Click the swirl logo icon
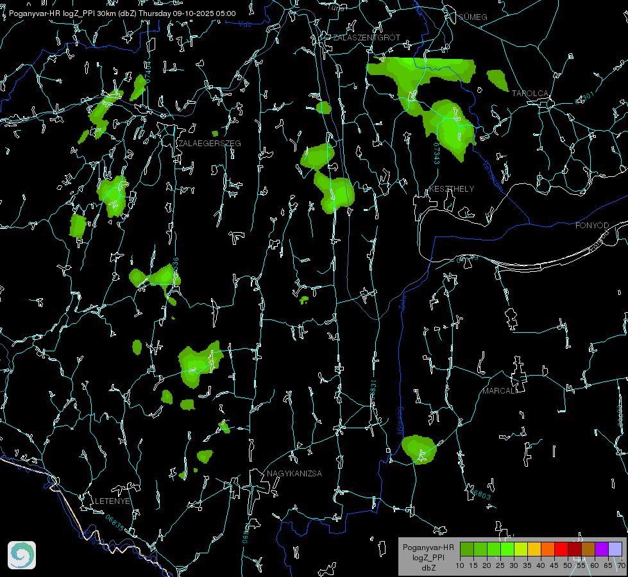This screenshot has height=577, width=628. click(22, 555)
